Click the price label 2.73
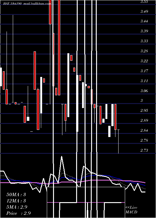Screen dimensions: 156x218 point(144,150)
